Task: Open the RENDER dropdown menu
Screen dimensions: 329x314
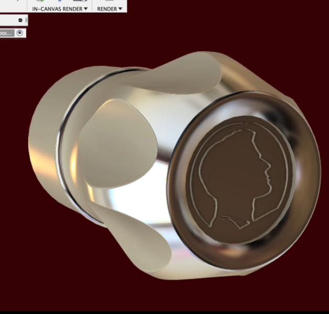Action: [x=109, y=9]
